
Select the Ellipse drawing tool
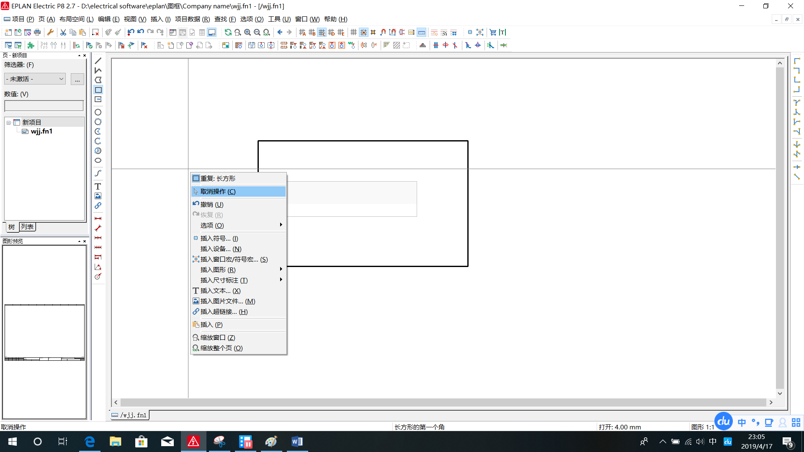tap(98, 160)
